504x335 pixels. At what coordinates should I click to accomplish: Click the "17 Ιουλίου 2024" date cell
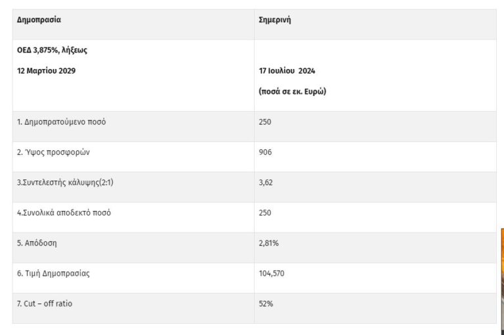pos(287,71)
